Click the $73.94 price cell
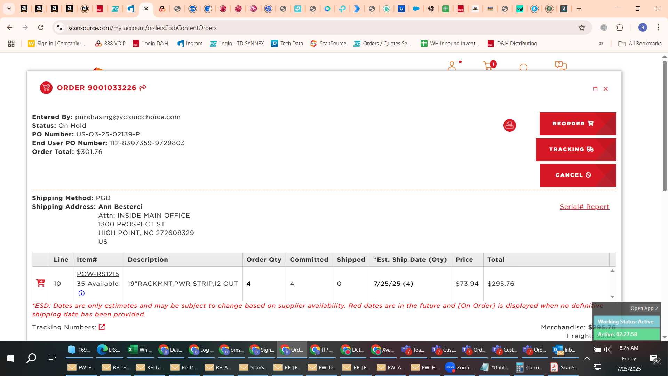668x376 pixels. [467, 284]
